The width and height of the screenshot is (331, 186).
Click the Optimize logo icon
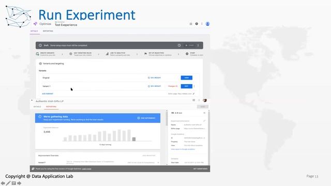[35, 24]
